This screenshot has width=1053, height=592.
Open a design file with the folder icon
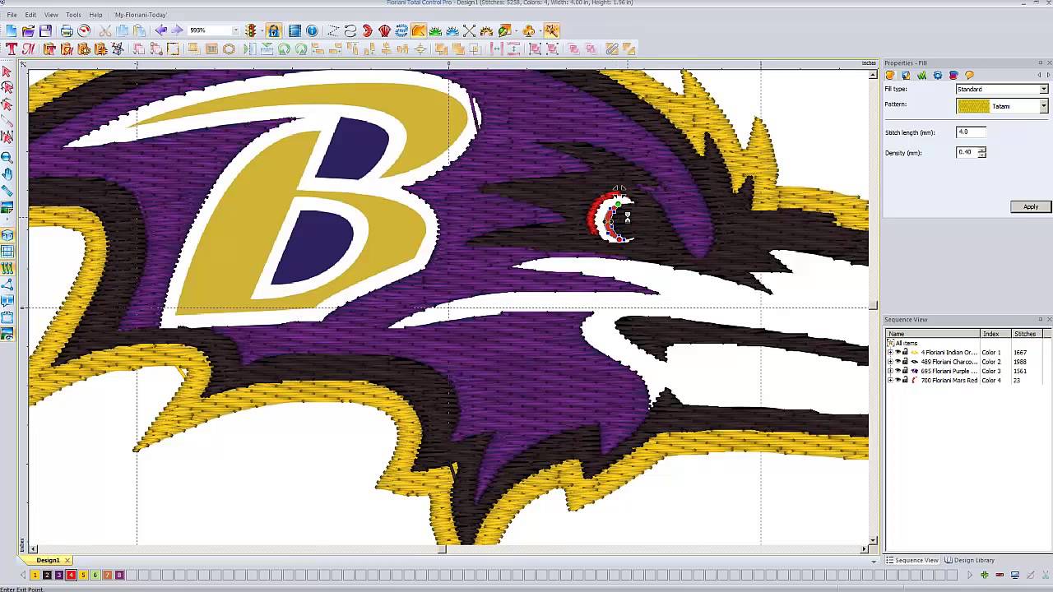[x=28, y=30]
